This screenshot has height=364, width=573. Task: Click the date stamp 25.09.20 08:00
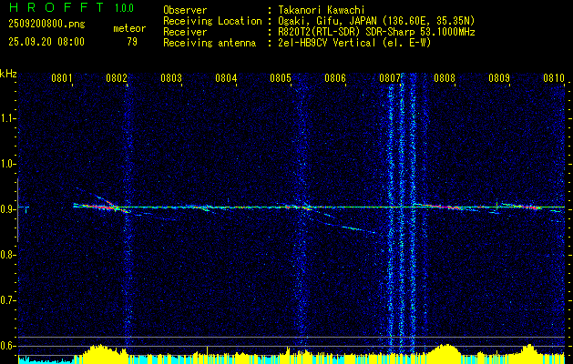click(x=46, y=42)
